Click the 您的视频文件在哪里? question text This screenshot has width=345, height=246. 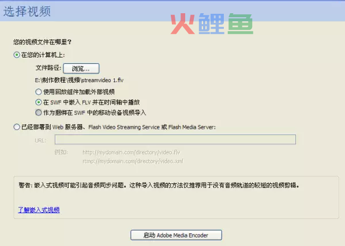click(42, 42)
